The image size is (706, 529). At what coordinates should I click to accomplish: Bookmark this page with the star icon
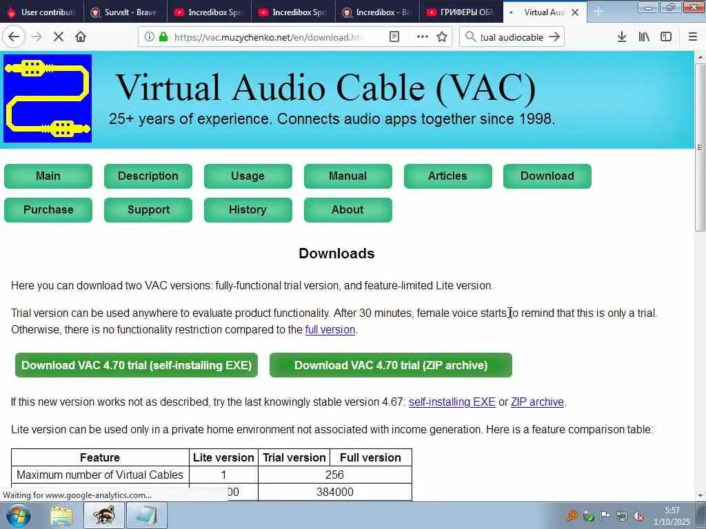tap(442, 37)
